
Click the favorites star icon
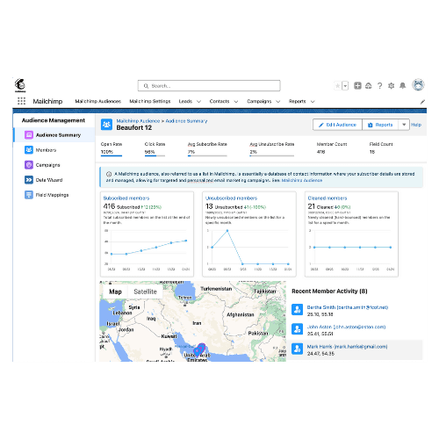pos(337,86)
